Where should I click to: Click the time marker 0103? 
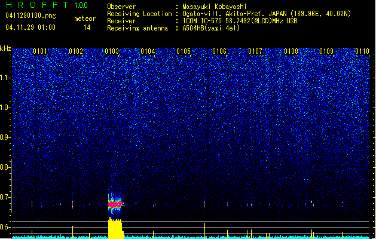coord(112,51)
